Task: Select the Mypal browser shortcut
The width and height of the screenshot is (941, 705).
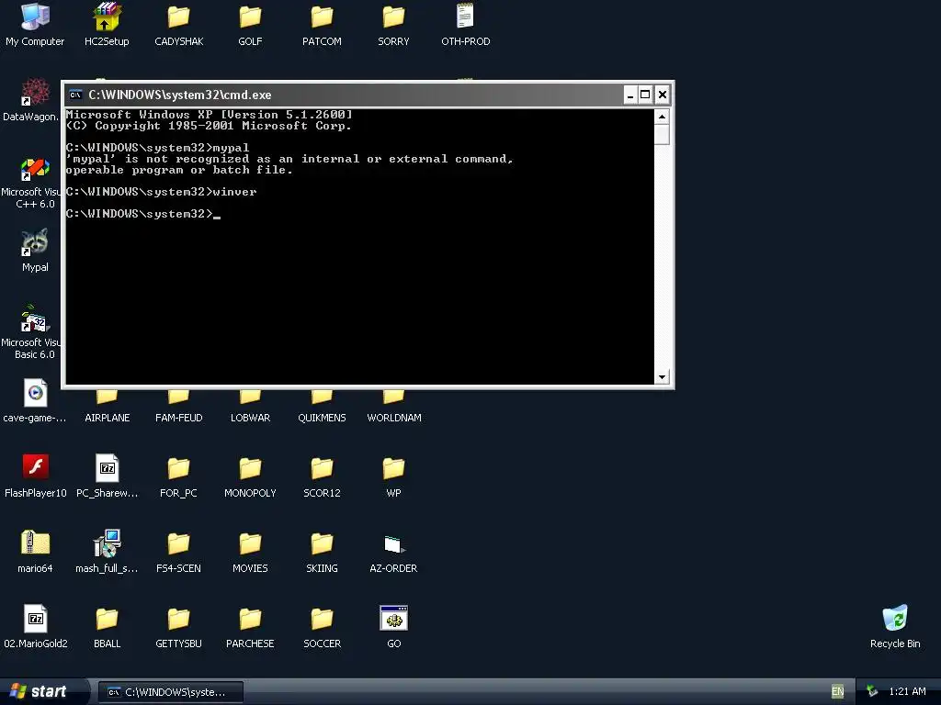Action: coord(35,243)
